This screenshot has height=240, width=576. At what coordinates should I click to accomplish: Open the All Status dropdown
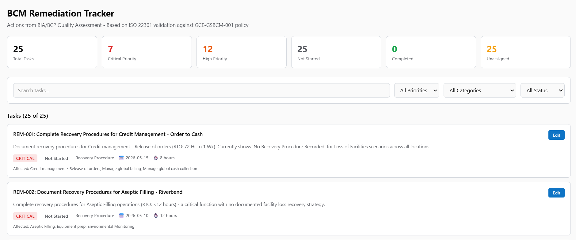(x=543, y=90)
